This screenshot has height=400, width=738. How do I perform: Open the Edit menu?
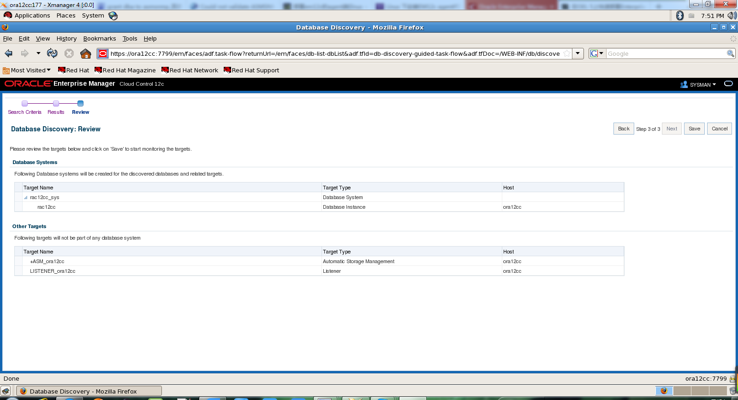point(24,39)
